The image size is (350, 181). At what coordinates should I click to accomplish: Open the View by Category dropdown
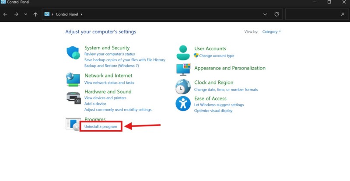[x=271, y=32]
